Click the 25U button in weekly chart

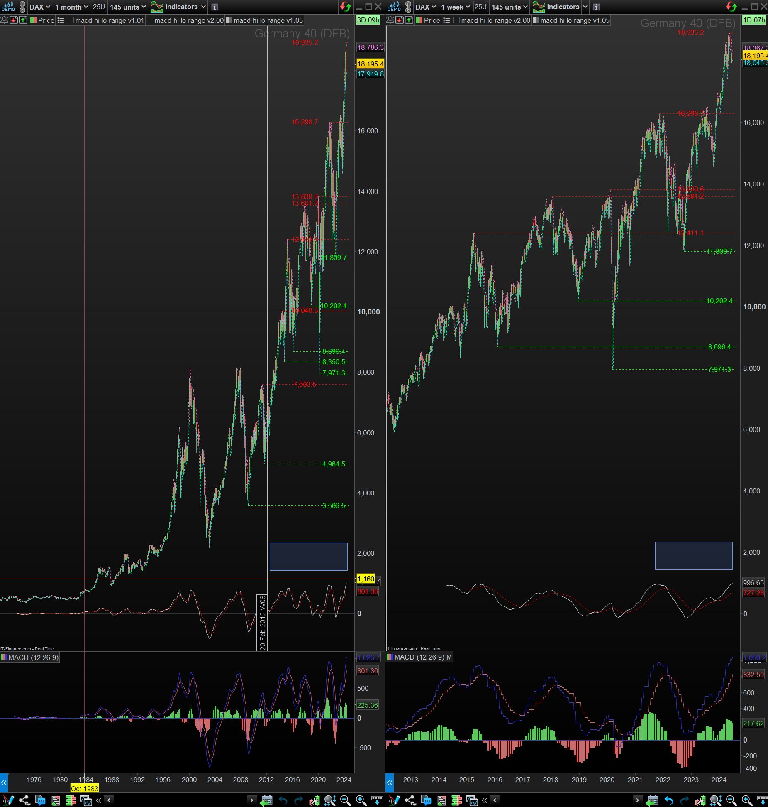coord(480,7)
